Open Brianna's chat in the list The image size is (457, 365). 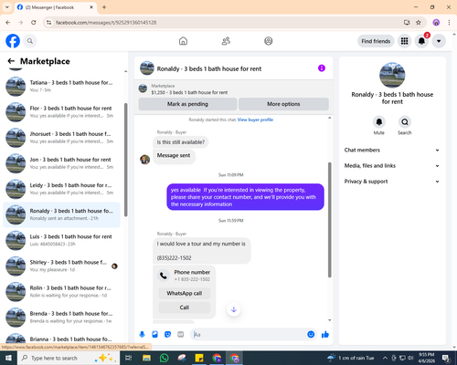61,339
